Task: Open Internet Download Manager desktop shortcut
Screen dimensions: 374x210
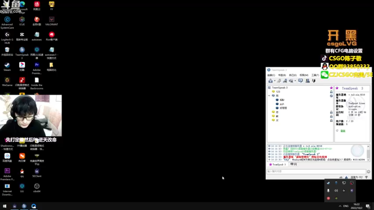Action: click(x=7, y=189)
